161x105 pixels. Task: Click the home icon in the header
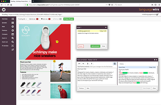[x=4, y=10]
